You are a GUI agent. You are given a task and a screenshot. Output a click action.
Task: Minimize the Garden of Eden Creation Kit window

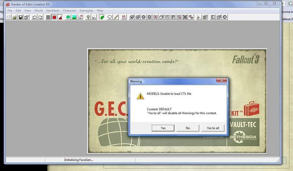pos(259,3)
